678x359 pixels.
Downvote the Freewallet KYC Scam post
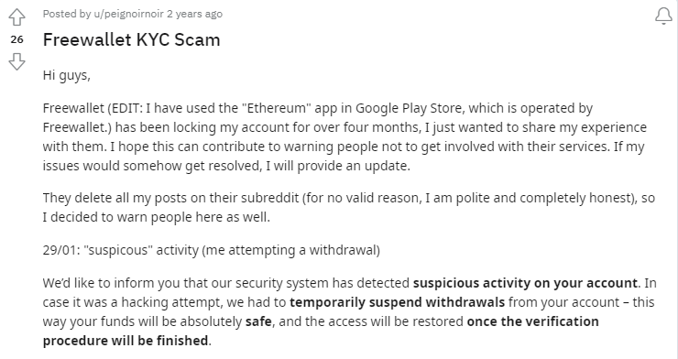tap(16, 61)
